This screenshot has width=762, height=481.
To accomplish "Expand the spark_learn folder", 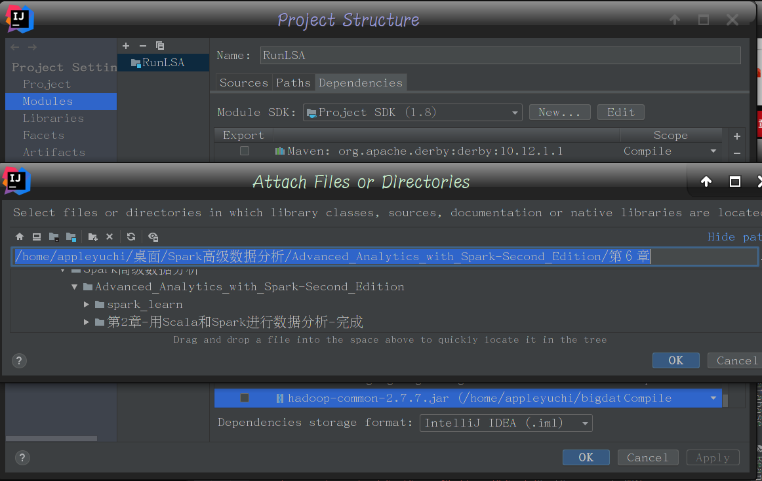I will (86, 304).
